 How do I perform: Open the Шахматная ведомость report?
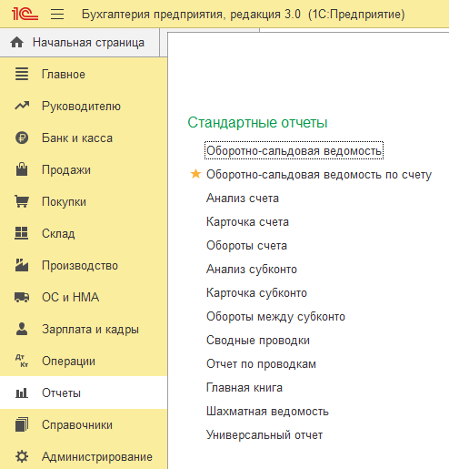pyautogui.click(x=267, y=412)
